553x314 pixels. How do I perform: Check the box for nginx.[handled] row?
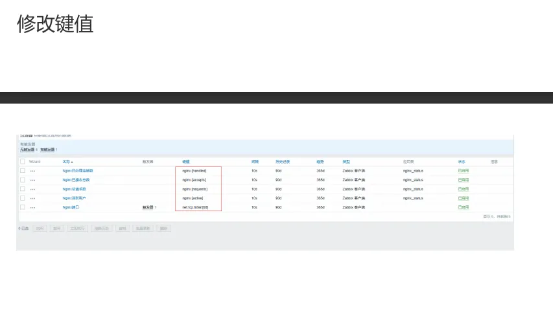pos(23,171)
